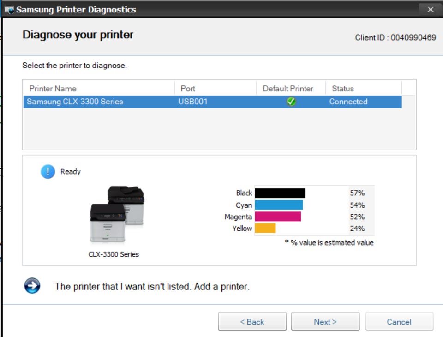Click the Client ID : 0040990469 text

click(395, 37)
